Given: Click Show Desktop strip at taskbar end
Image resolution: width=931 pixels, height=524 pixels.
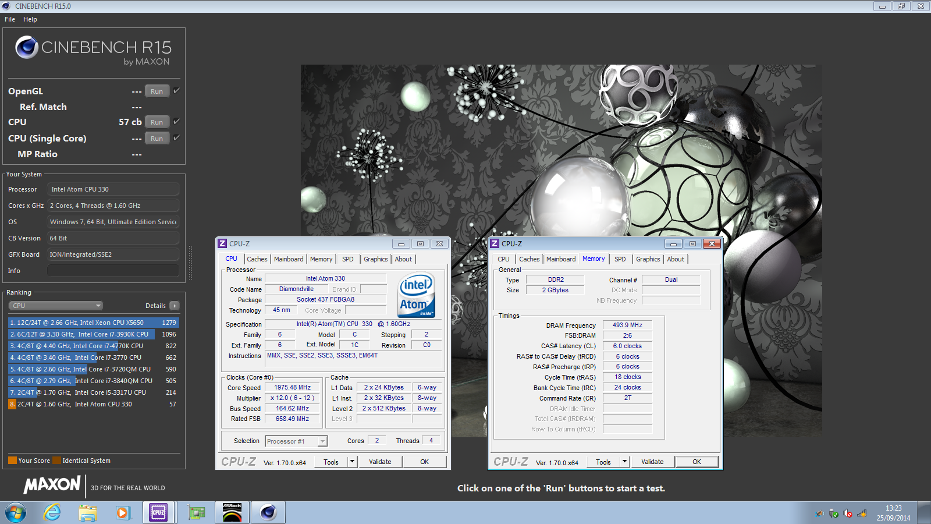Looking at the screenshot, I should click(924, 513).
